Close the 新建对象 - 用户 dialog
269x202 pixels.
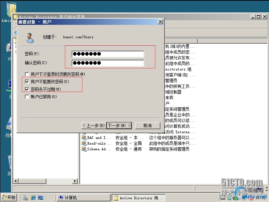click(160, 22)
